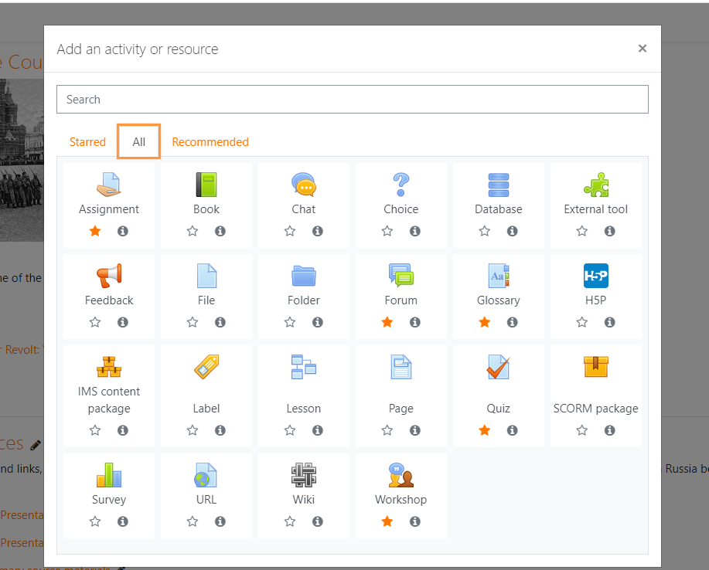Click the Database label text
Image resolution: width=709 pixels, height=570 pixels.
(x=498, y=209)
